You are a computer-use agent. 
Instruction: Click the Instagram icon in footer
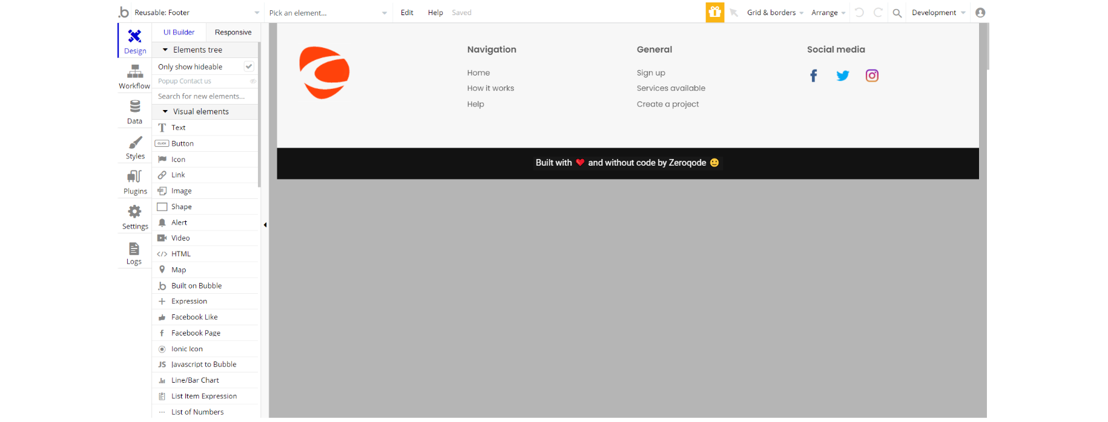[x=872, y=76]
